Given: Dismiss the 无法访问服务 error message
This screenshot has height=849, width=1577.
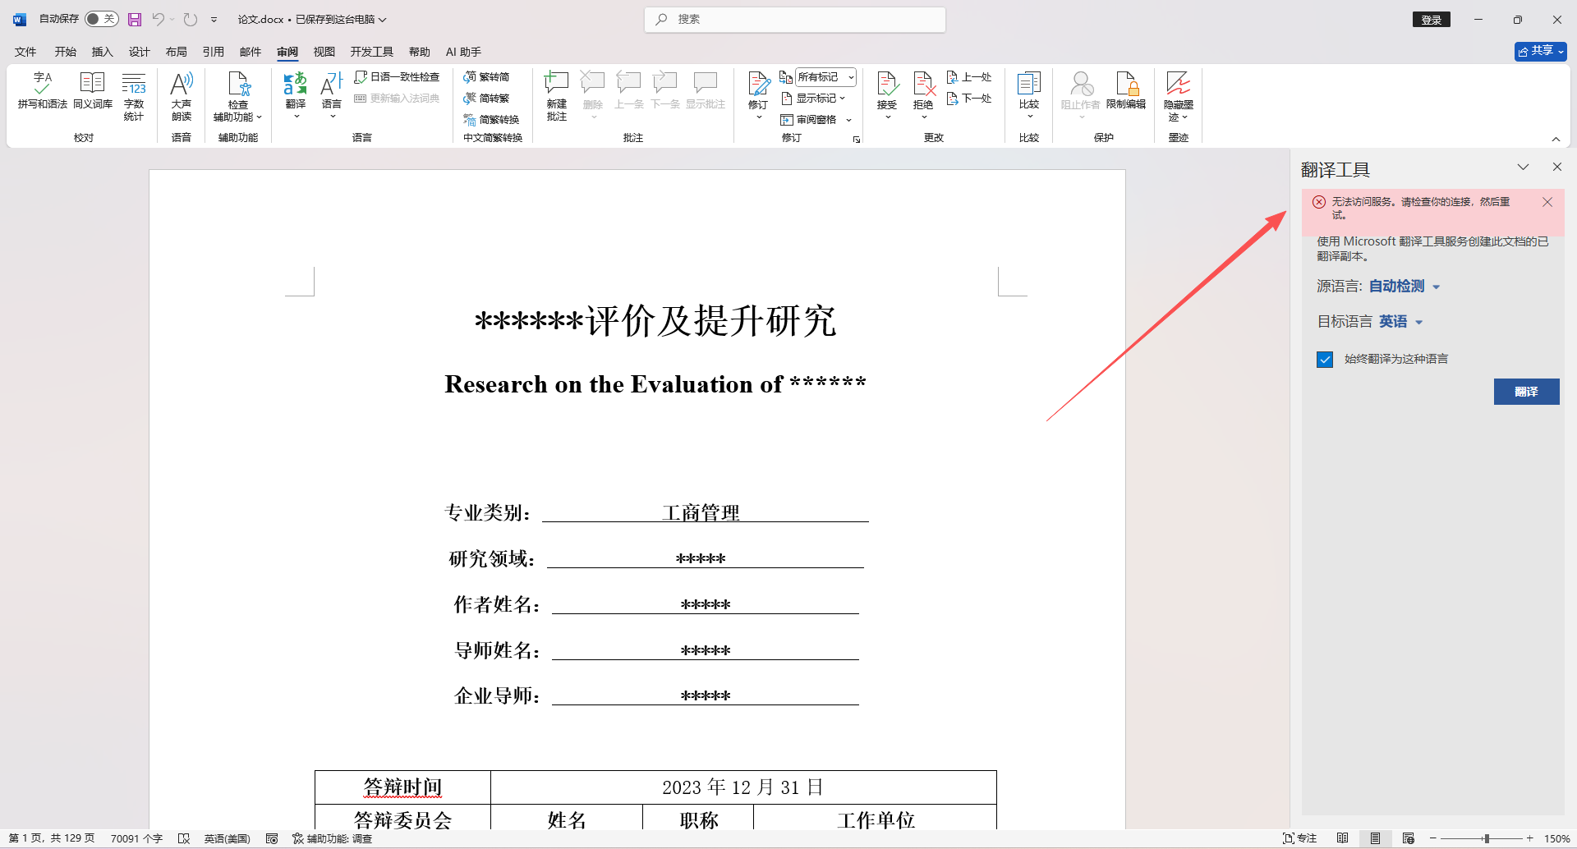Looking at the screenshot, I should pyautogui.click(x=1547, y=202).
